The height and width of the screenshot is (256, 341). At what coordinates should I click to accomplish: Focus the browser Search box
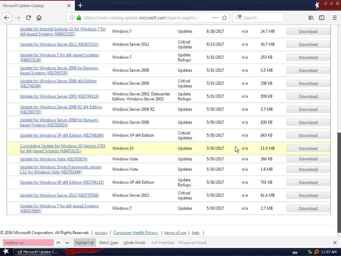pyautogui.click(x=258, y=18)
